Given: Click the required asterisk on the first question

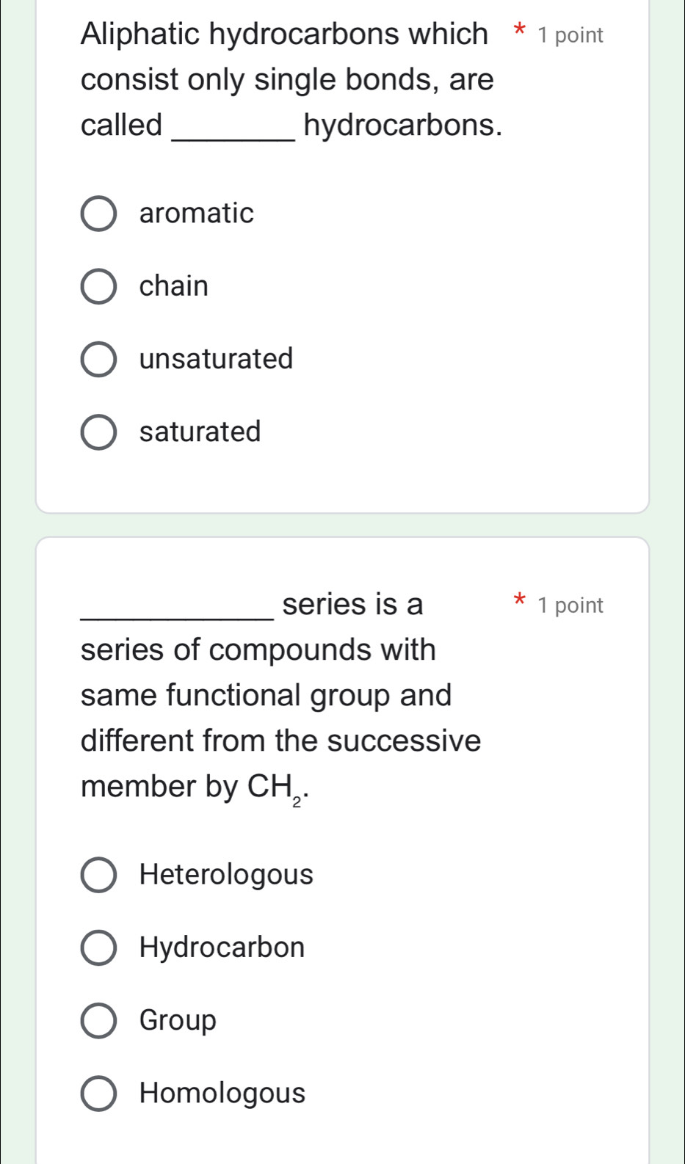Looking at the screenshot, I should point(518,29).
